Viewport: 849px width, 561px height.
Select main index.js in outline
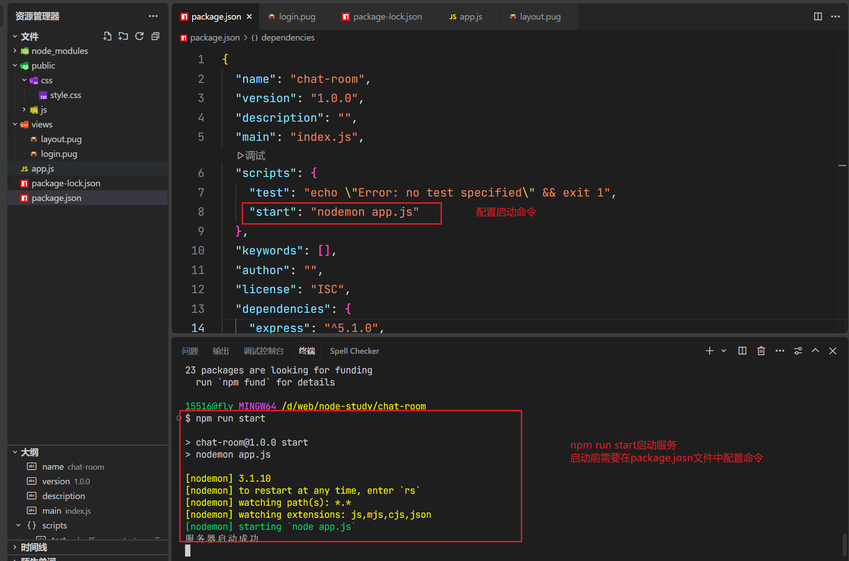coord(87,511)
